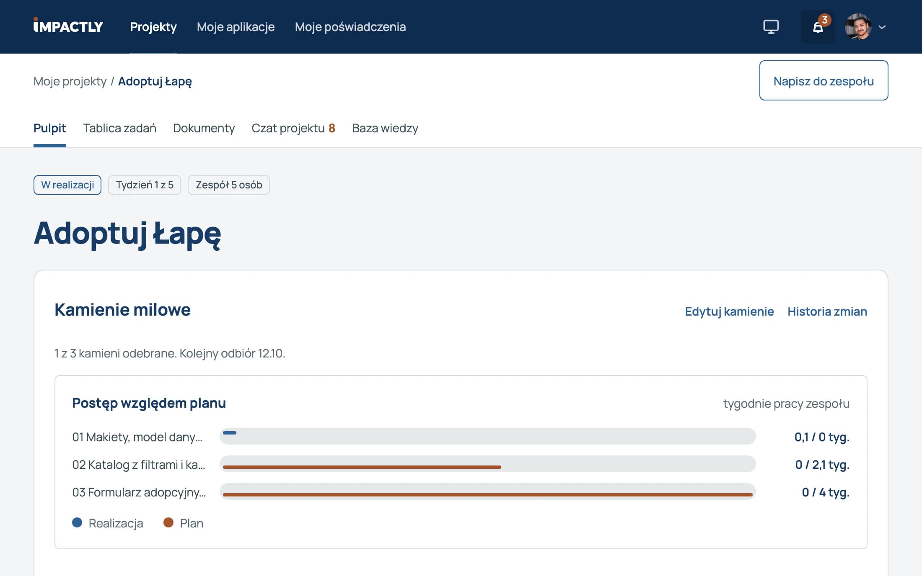Click the Impactly logo
The height and width of the screenshot is (576, 922).
(68, 26)
